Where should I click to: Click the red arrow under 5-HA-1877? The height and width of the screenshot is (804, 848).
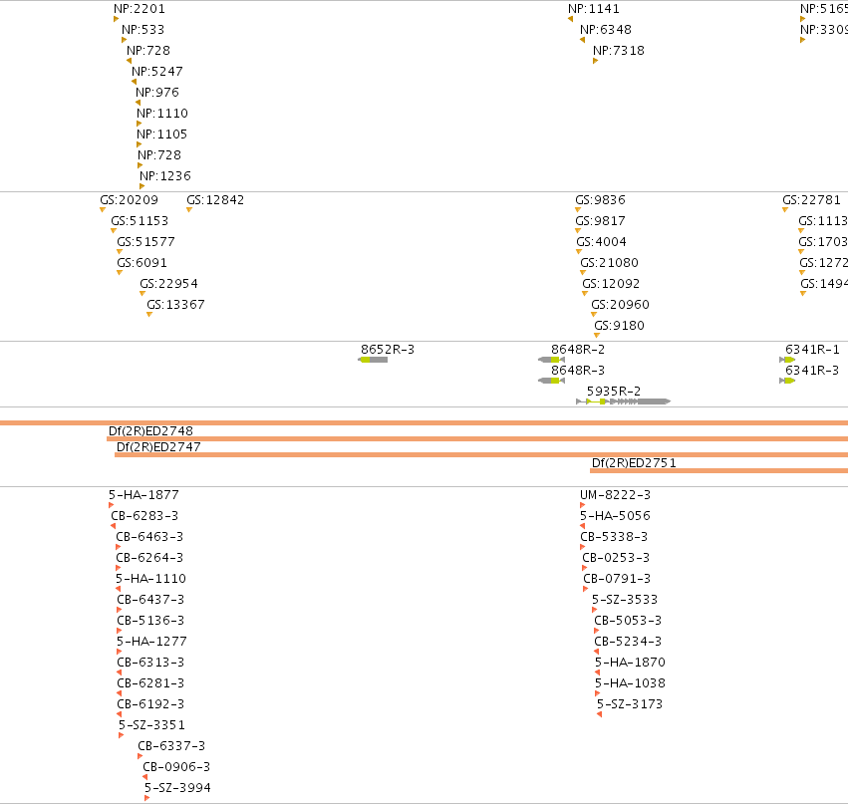[111, 505]
